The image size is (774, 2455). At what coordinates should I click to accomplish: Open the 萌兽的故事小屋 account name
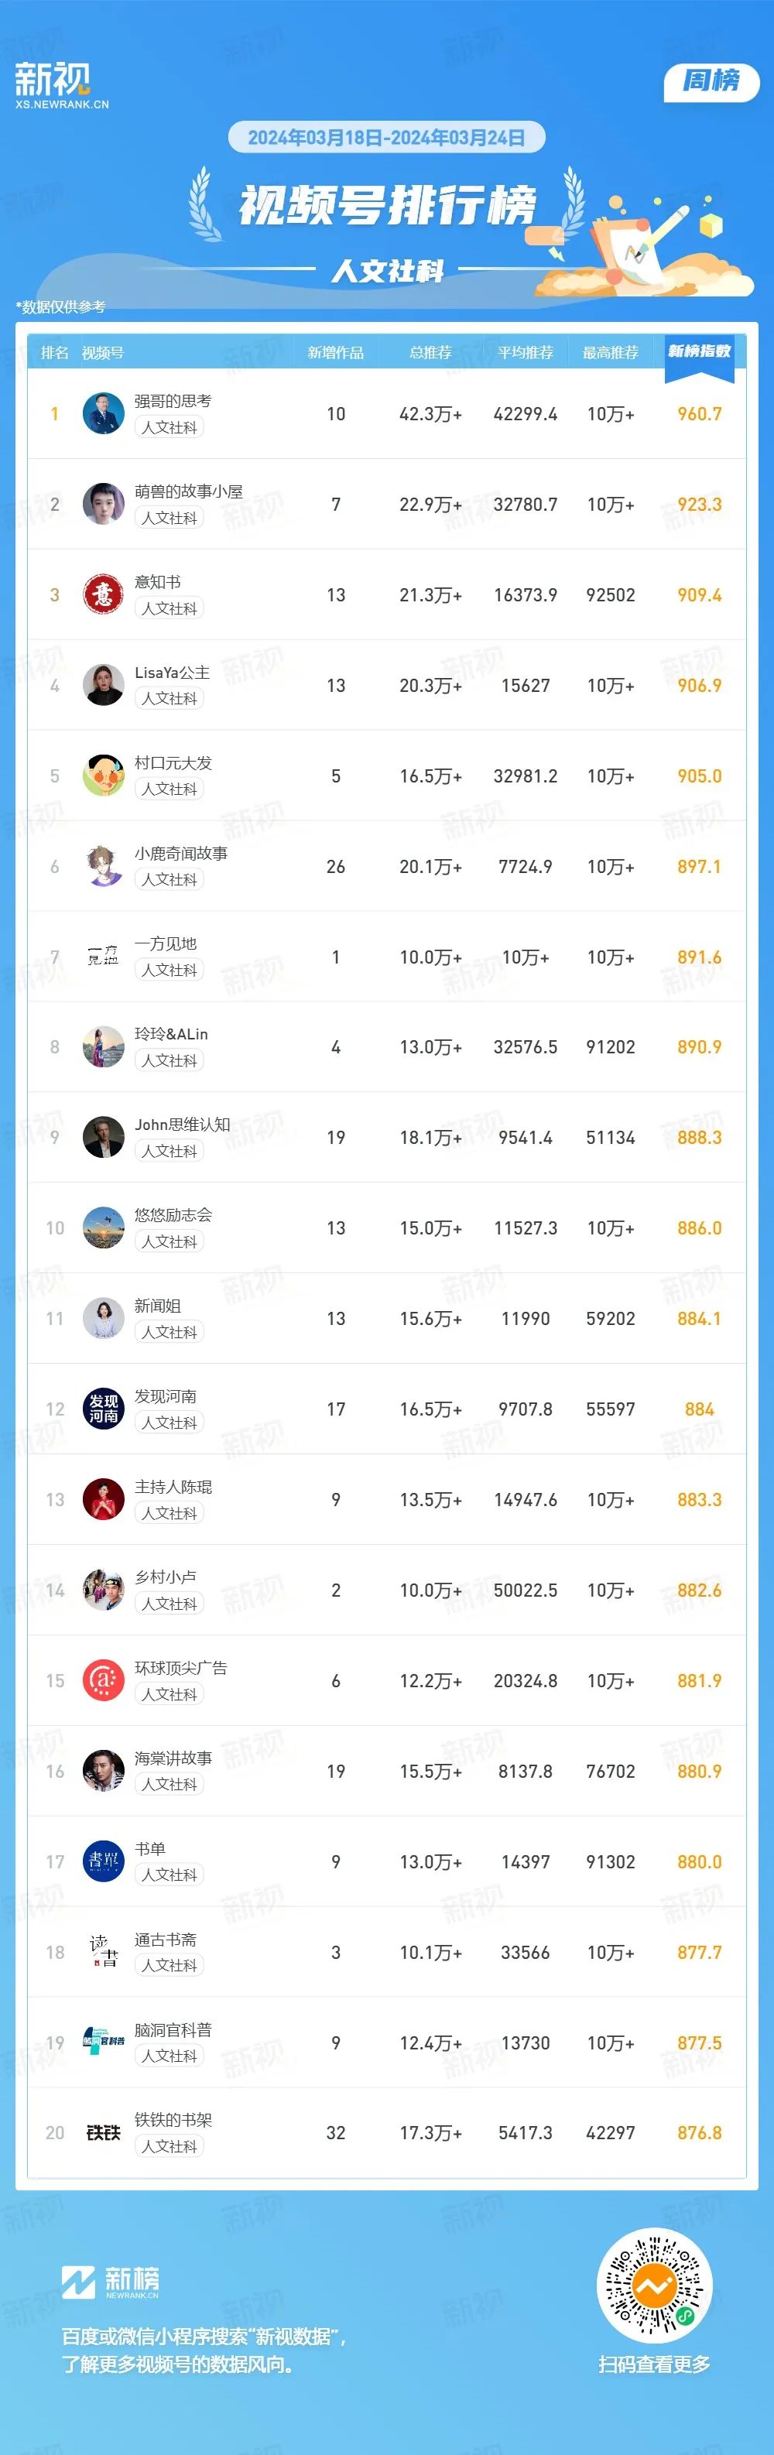(x=189, y=491)
